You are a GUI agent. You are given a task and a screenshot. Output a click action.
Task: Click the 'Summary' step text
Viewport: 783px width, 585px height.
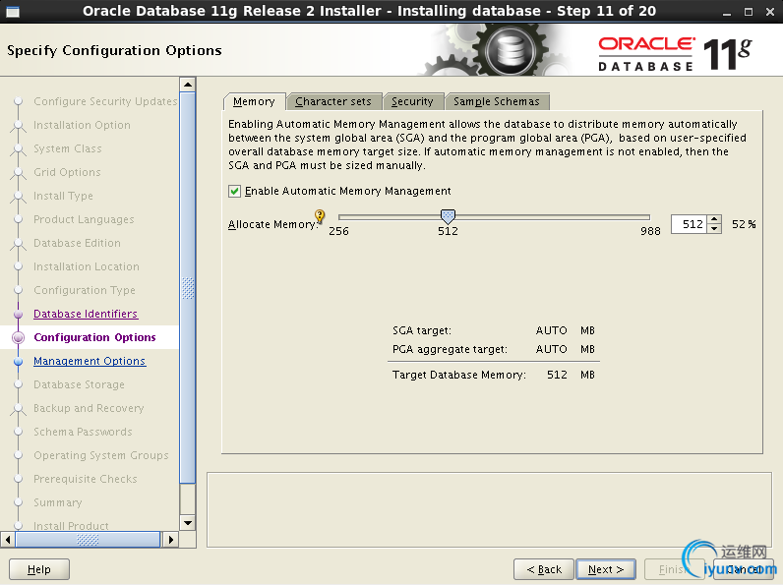pyautogui.click(x=58, y=502)
